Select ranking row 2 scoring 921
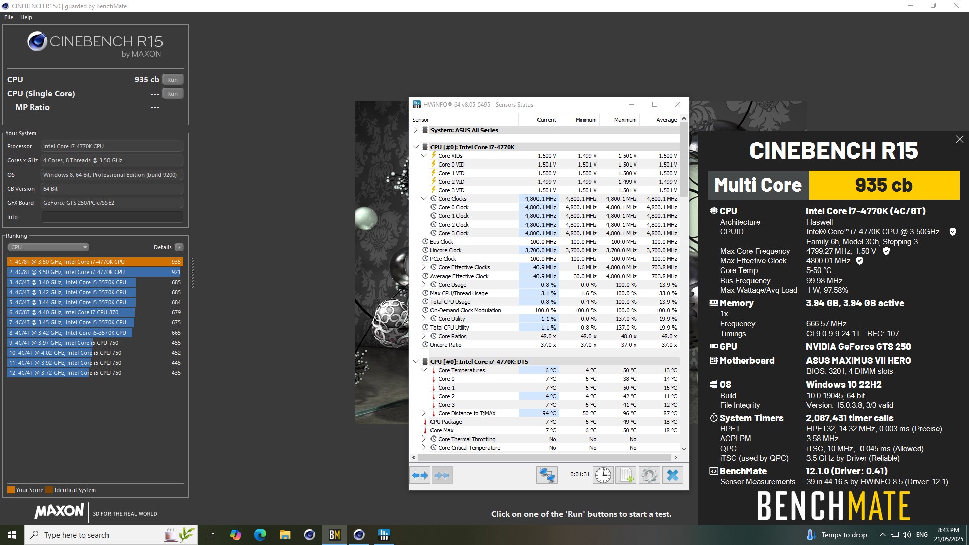This screenshot has height=545, width=969. click(95, 272)
